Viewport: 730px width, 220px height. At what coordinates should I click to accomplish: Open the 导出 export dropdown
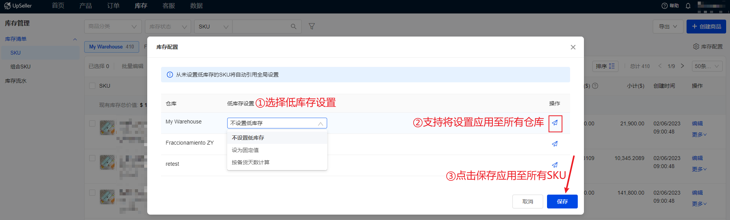[668, 27]
